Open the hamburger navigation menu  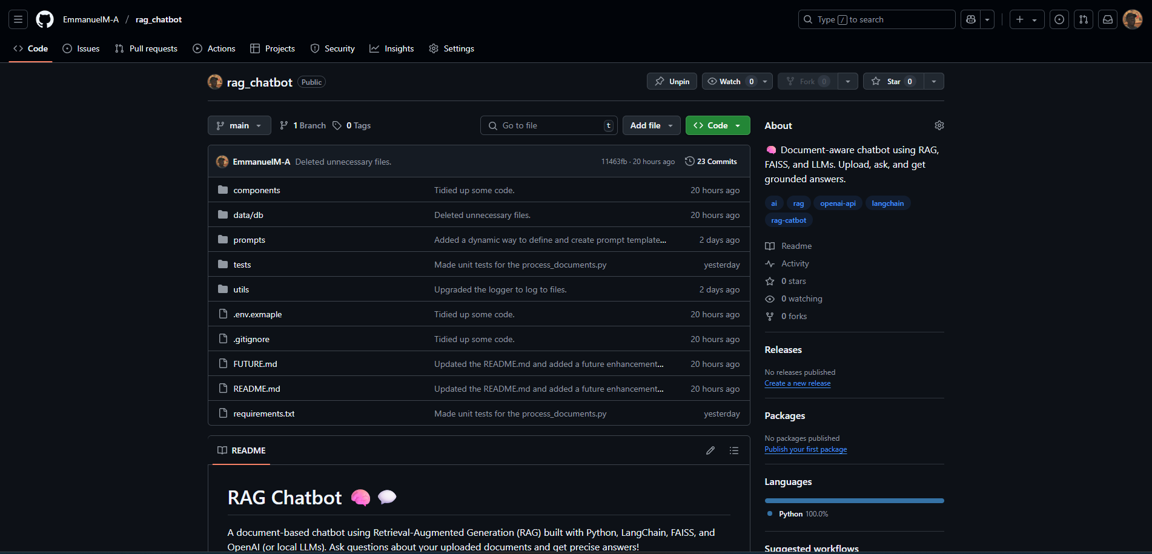click(18, 19)
